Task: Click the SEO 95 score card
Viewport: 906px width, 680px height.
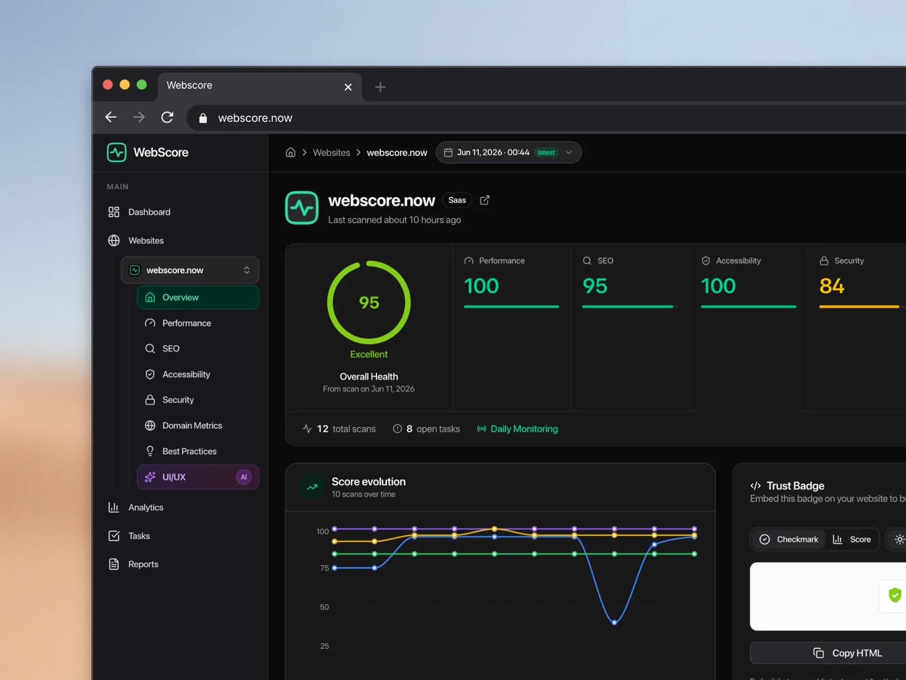Action: (x=630, y=327)
